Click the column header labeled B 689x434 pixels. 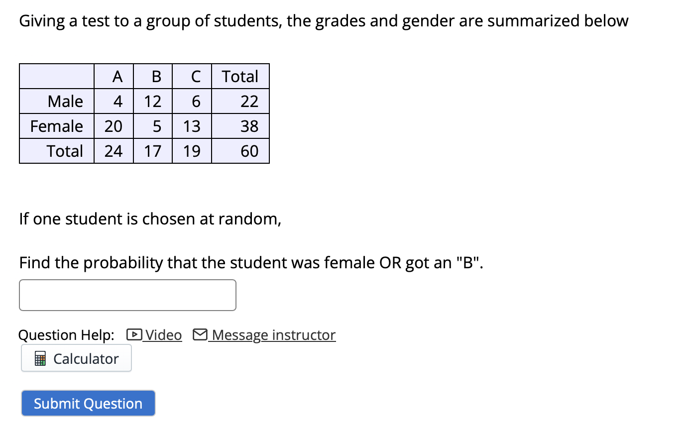click(x=155, y=76)
